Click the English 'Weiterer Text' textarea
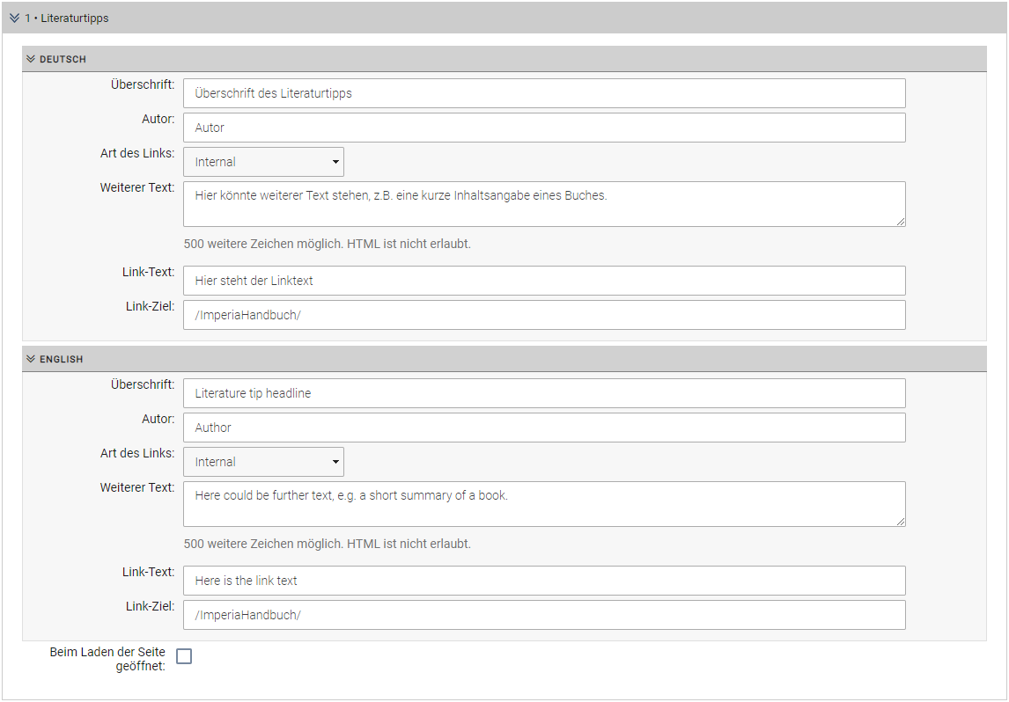The image size is (1009, 702). click(544, 504)
